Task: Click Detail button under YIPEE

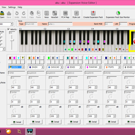Action: [x=17, y=122]
